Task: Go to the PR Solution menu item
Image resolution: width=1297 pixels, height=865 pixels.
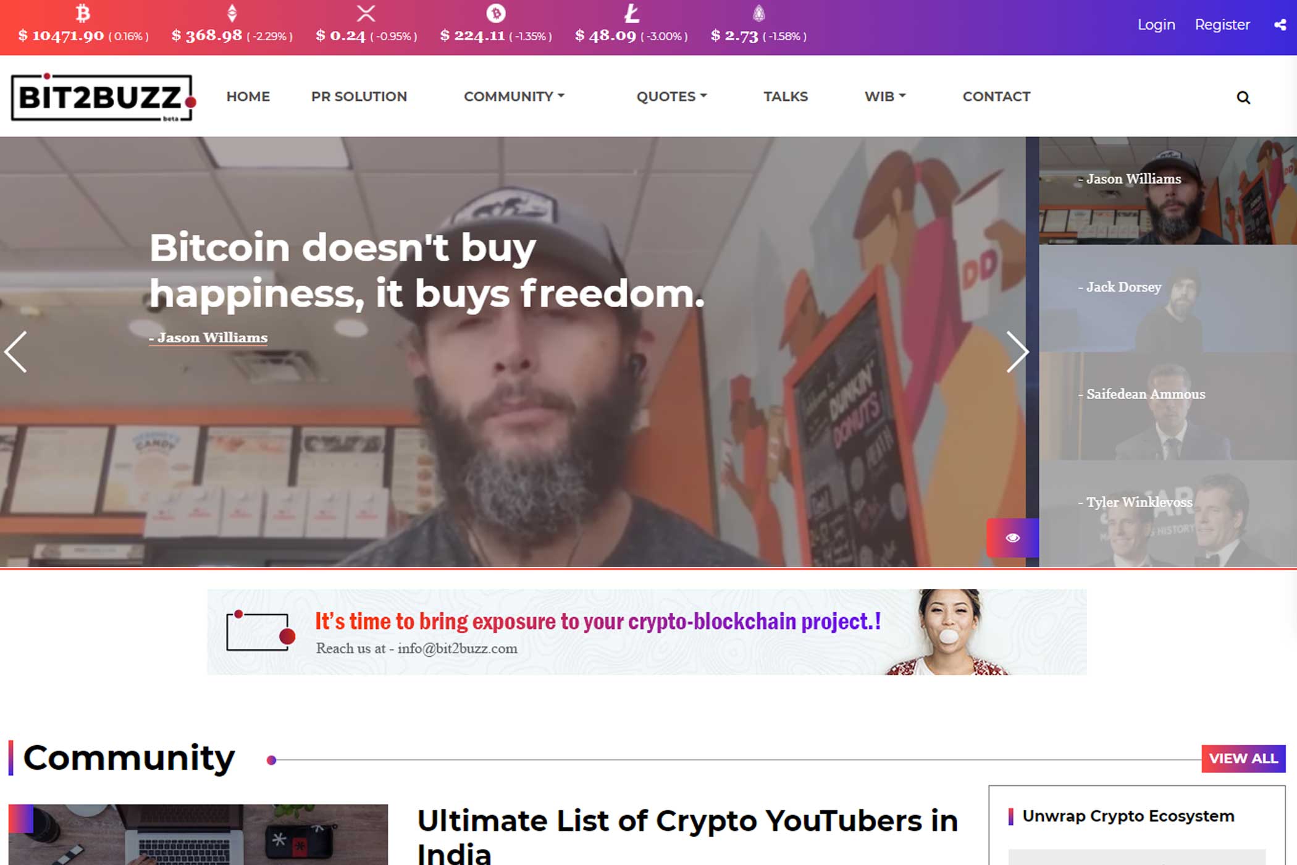Action: coord(359,96)
